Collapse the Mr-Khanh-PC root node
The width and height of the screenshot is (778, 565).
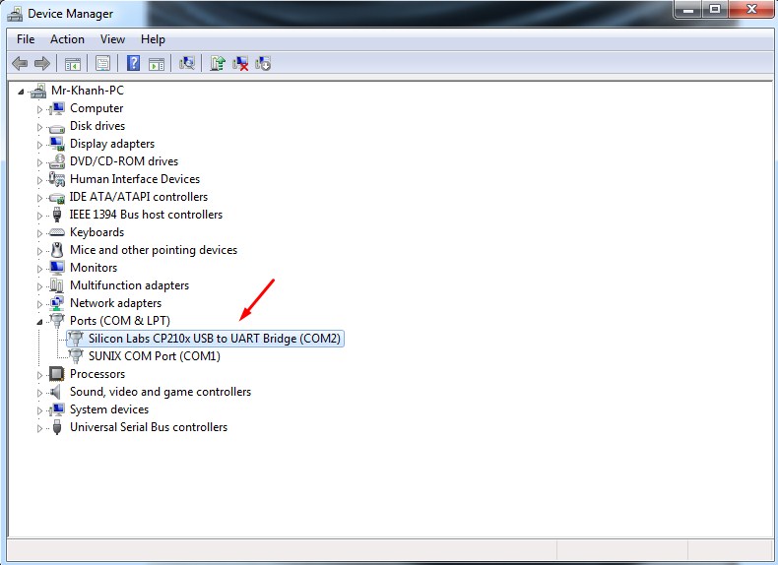tap(21, 92)
